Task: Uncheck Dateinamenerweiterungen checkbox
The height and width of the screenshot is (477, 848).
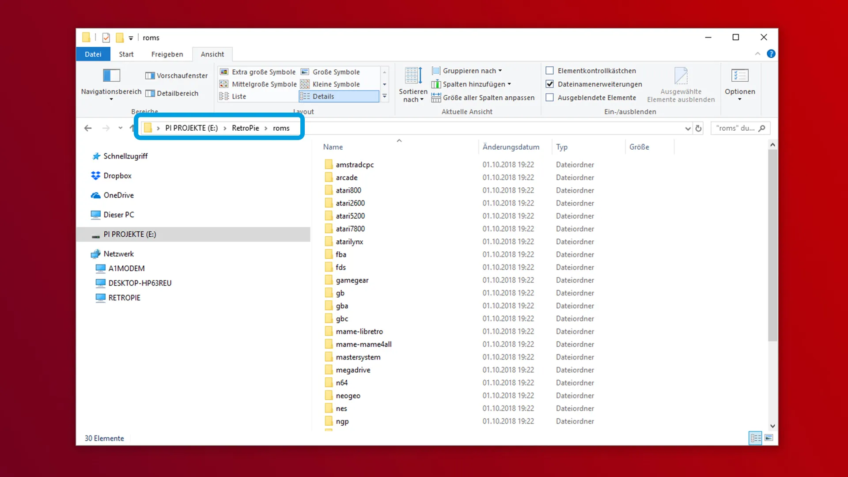Action: click(x=550, y=84)
